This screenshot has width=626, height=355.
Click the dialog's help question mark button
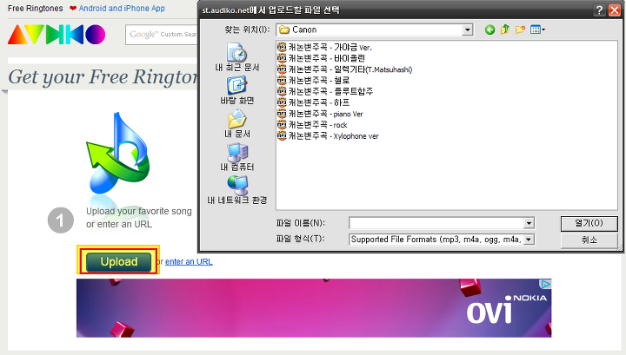(x=599, y=10)
